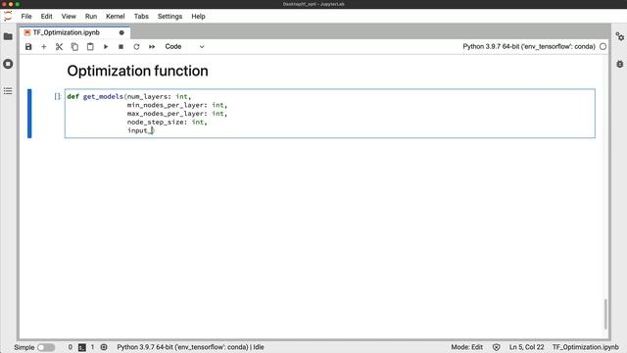This screenshot has width=627, height=353.
Task: Click the kernel status circle indicator
Action: (x=603, y=47)
